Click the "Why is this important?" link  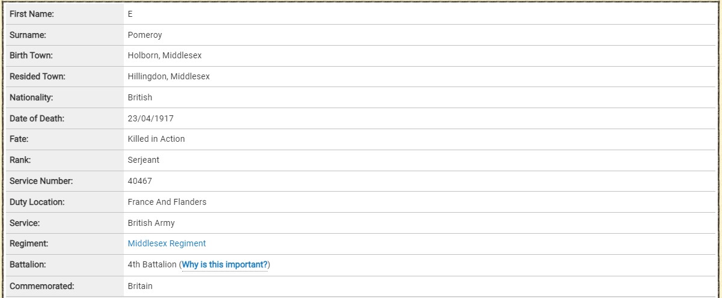pyautogui.click(x=225, y=264)
